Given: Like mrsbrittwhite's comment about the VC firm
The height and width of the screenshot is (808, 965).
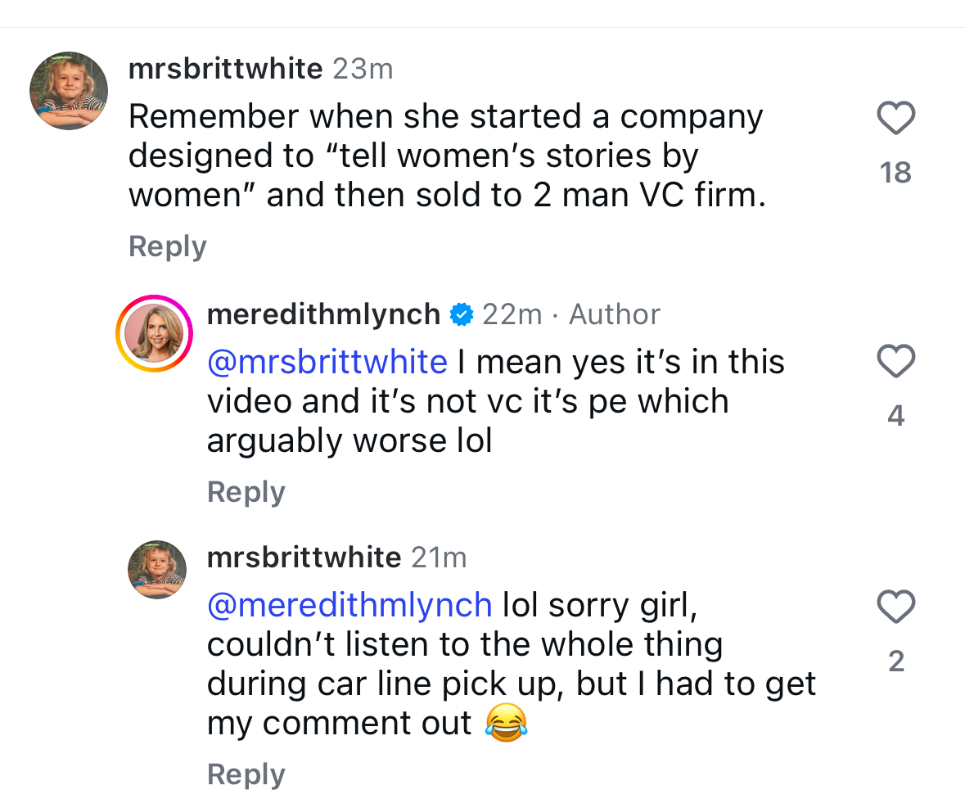Looking at the screenshot, I should [895, 119].
